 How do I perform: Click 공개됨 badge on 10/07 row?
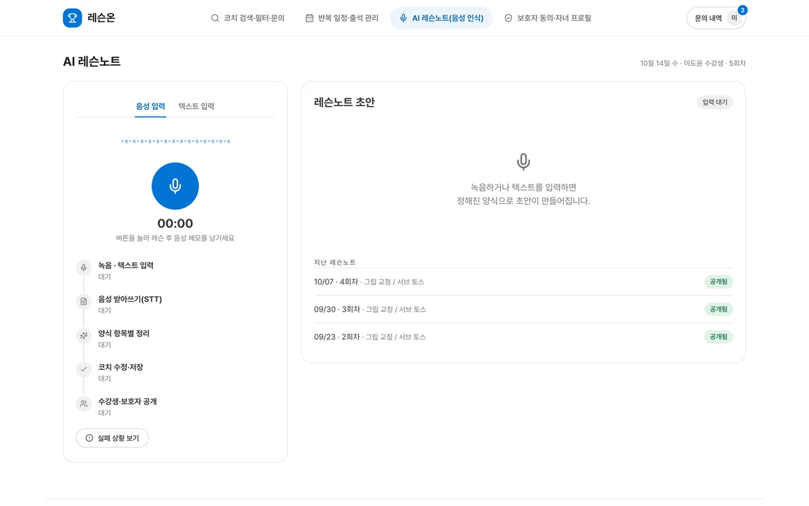[719, 282]
